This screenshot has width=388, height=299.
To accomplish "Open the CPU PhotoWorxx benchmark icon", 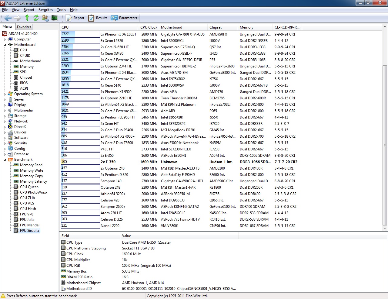I will (x=16, y=192).
